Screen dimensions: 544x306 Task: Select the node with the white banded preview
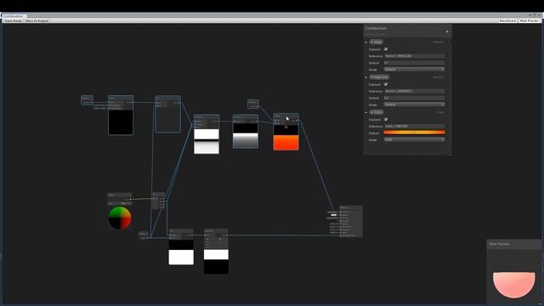[x=207, y=134]
